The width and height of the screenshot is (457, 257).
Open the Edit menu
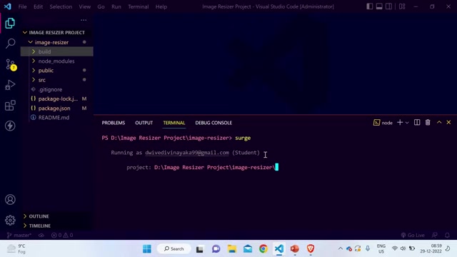pos(38,6)
